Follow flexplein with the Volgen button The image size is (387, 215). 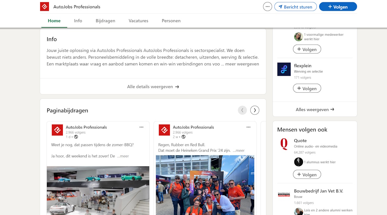coord(307,88)
